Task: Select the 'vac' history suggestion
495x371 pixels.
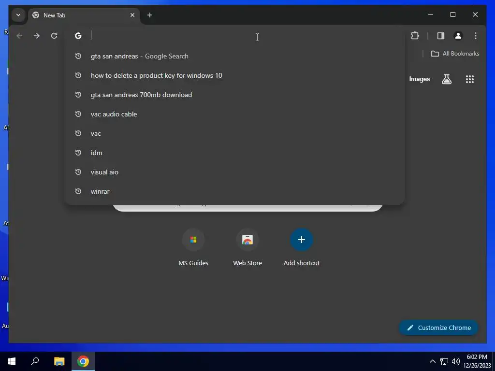Action: (234, 133)
